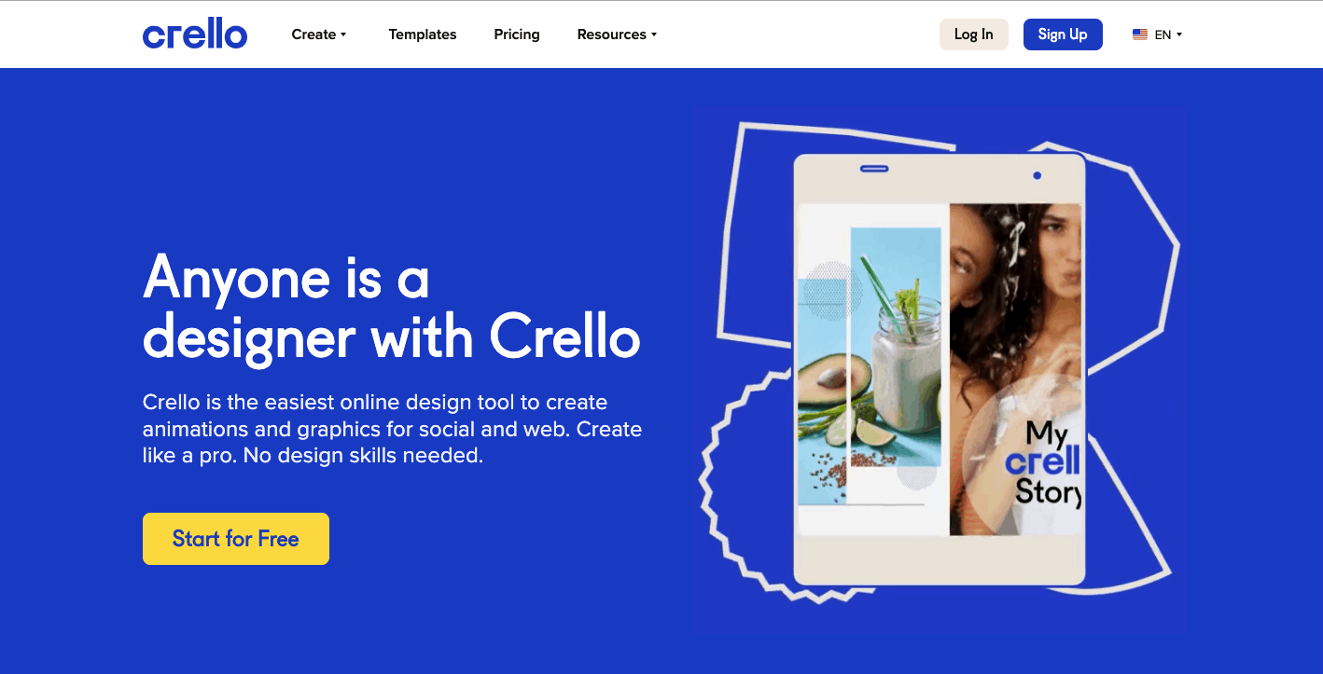Click the 'My crello Story' graphic
The height and width of the screenshot is (674, 1323).
[1043, 463]
